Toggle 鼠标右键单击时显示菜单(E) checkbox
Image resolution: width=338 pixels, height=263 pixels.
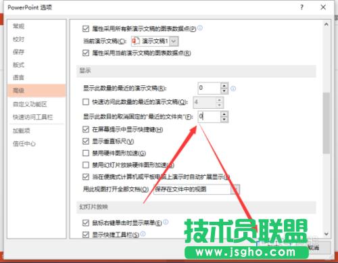coord(86,223)
